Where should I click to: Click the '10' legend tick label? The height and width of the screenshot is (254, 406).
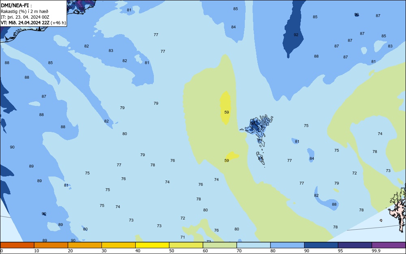click(37, 251)
